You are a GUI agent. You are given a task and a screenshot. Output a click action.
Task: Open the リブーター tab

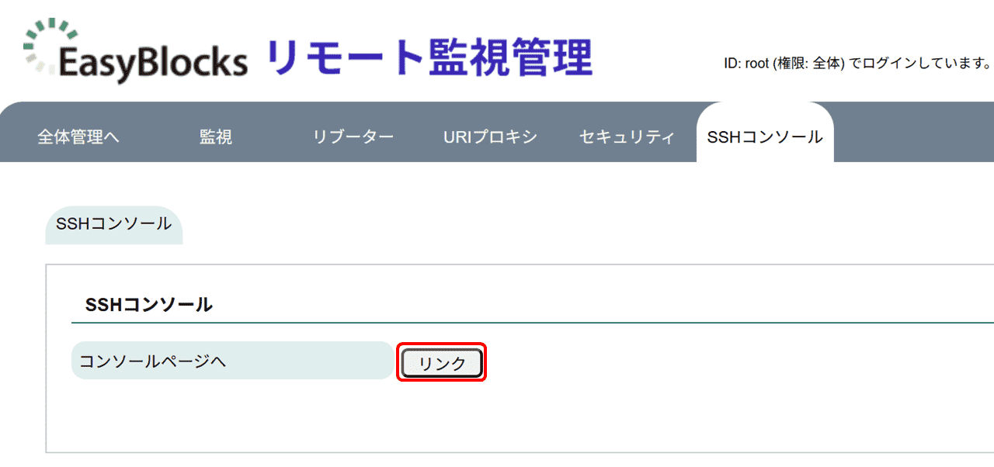tap(353, 137)
